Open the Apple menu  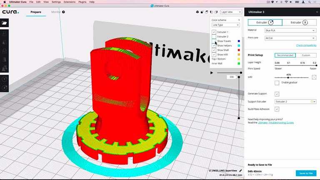[x=5, y=2]
